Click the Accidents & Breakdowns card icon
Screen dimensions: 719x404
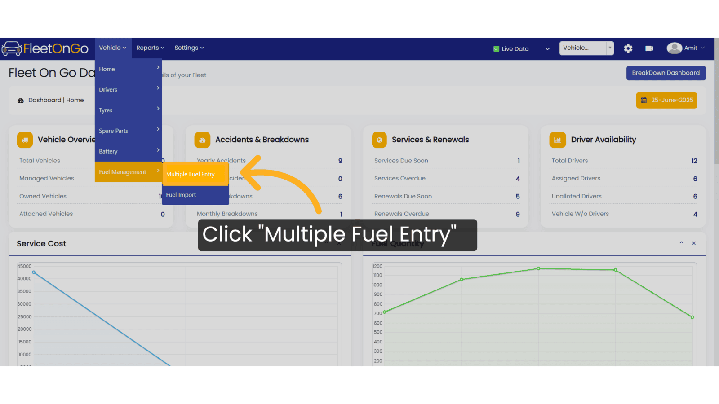click(x=202, y=140)
